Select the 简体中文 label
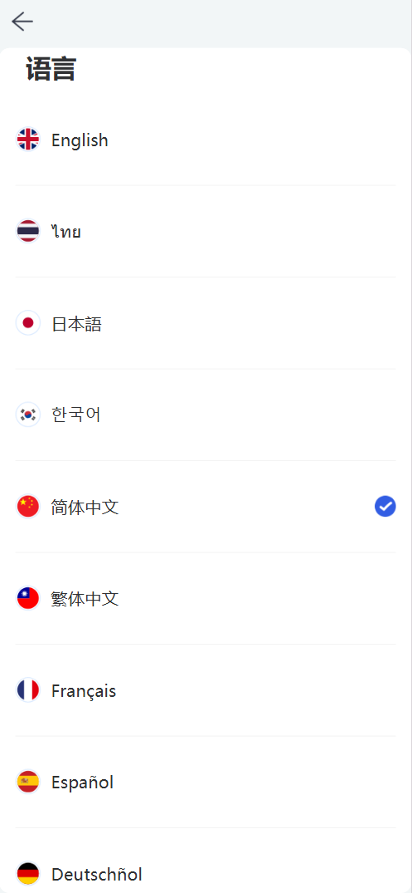 pyautogui.click(x=85, y=507)
